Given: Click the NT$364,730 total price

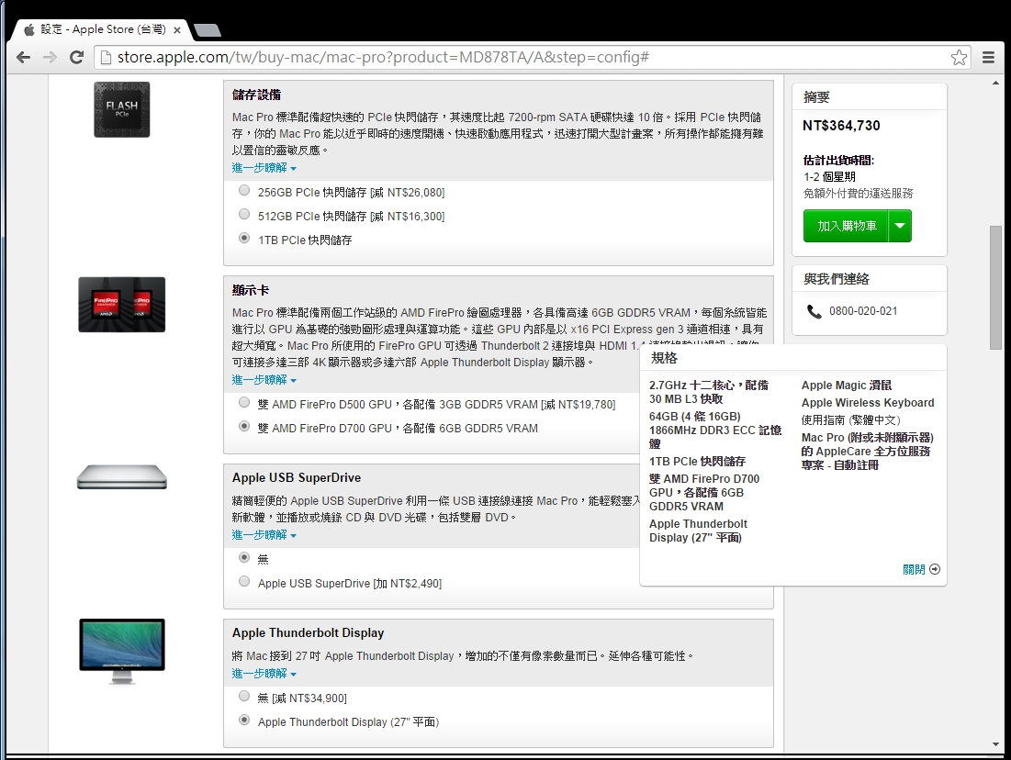Looking at the screenshot, I should [841, 126].
